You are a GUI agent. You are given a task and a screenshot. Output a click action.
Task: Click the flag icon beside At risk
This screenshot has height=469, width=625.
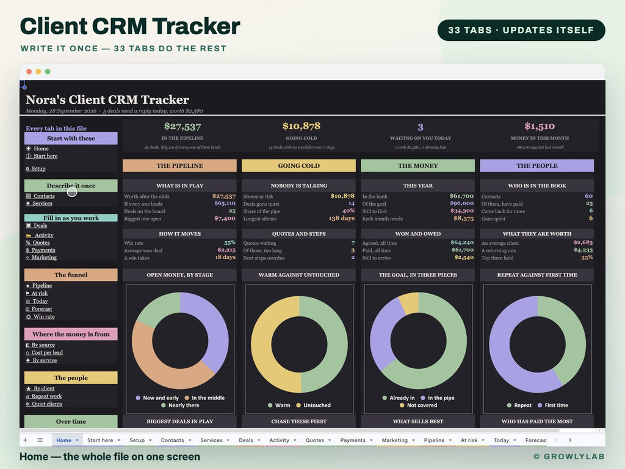[27, 294]
